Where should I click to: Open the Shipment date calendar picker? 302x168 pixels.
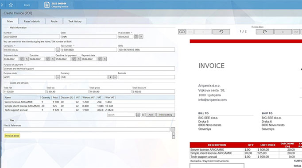pos(22,59)
